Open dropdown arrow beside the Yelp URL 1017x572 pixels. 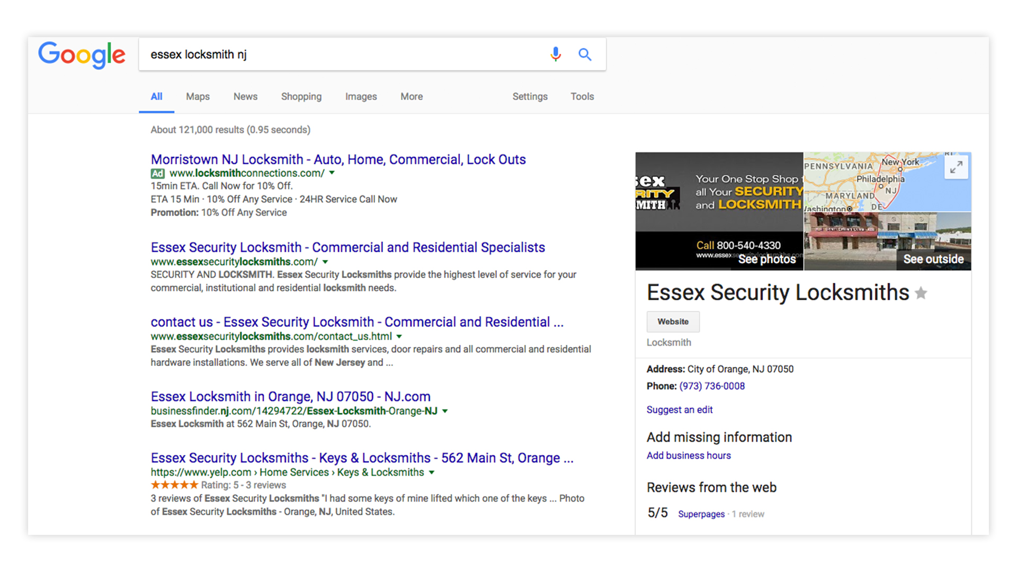point(432,472)
